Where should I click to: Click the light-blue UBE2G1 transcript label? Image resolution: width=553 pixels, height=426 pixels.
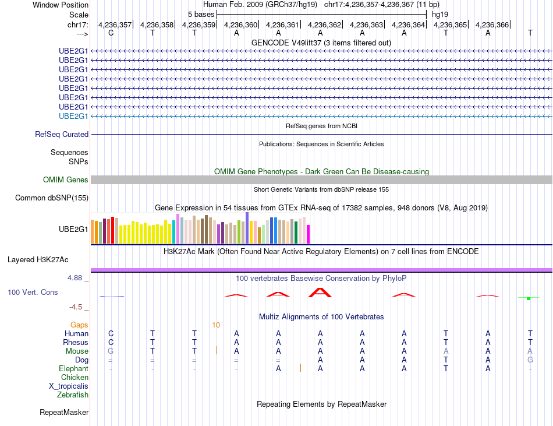click(73, 116)
